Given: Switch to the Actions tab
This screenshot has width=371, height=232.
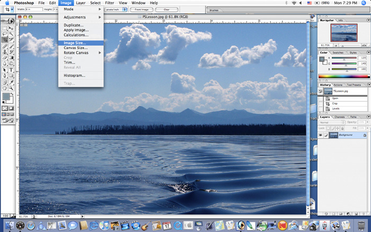Looking at the screenshot, I should [x=338, y=85].
